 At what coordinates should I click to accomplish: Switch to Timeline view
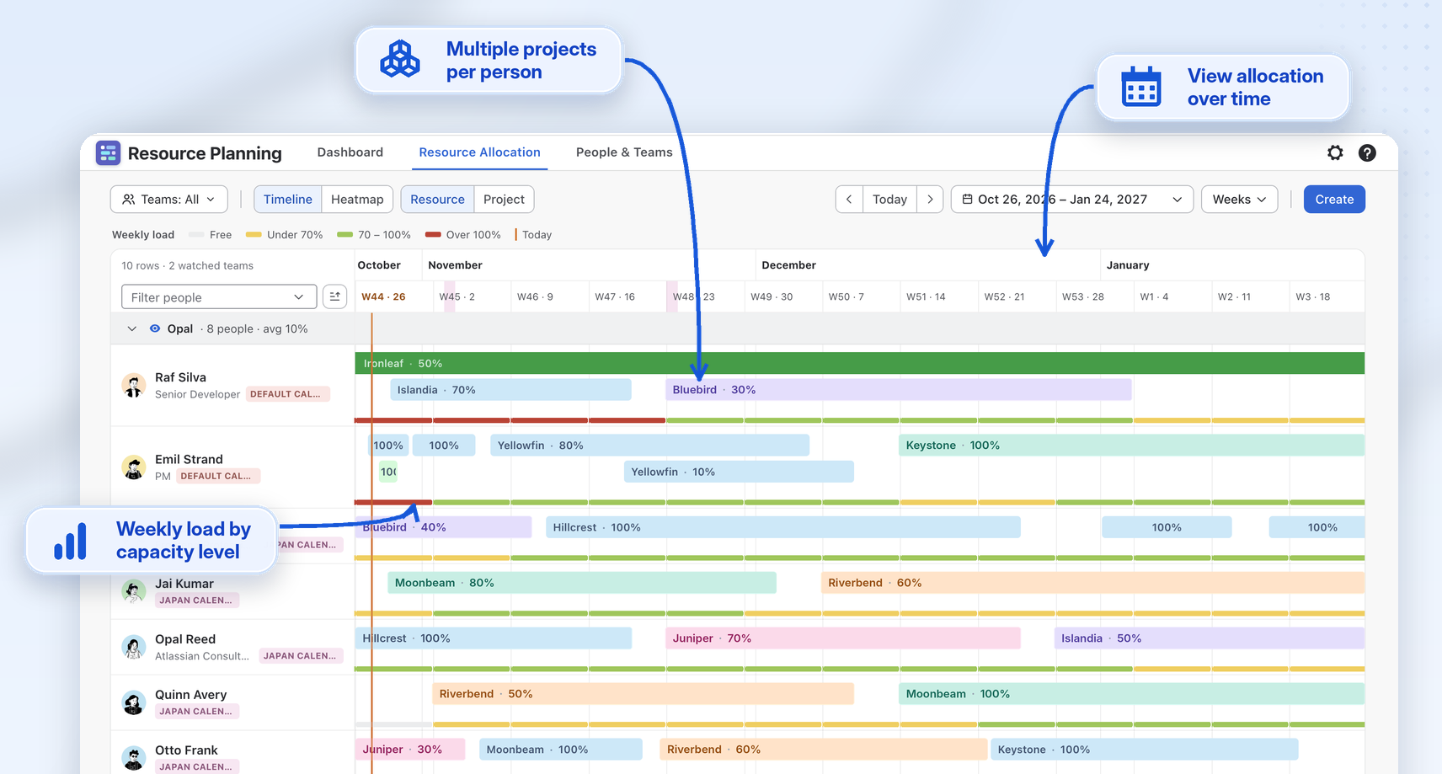[287, 200]
